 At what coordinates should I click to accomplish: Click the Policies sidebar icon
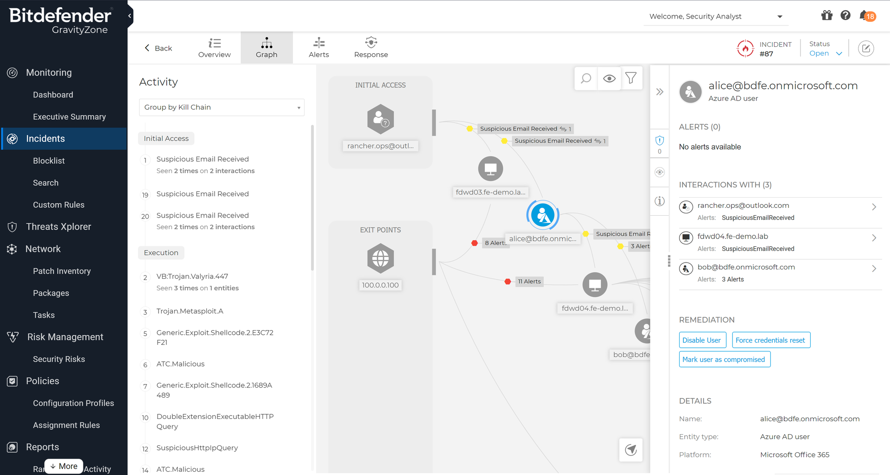pos(13,381)
